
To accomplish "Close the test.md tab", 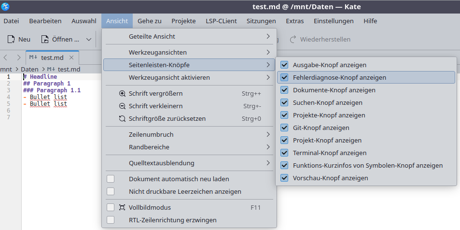I will click(71, 57).
